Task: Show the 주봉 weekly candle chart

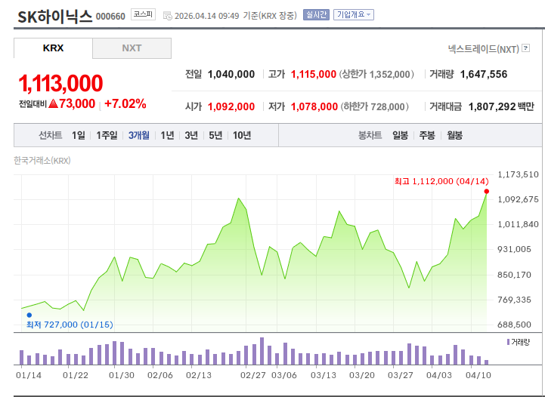Action: pyautogui.click(x=427, y=135)
